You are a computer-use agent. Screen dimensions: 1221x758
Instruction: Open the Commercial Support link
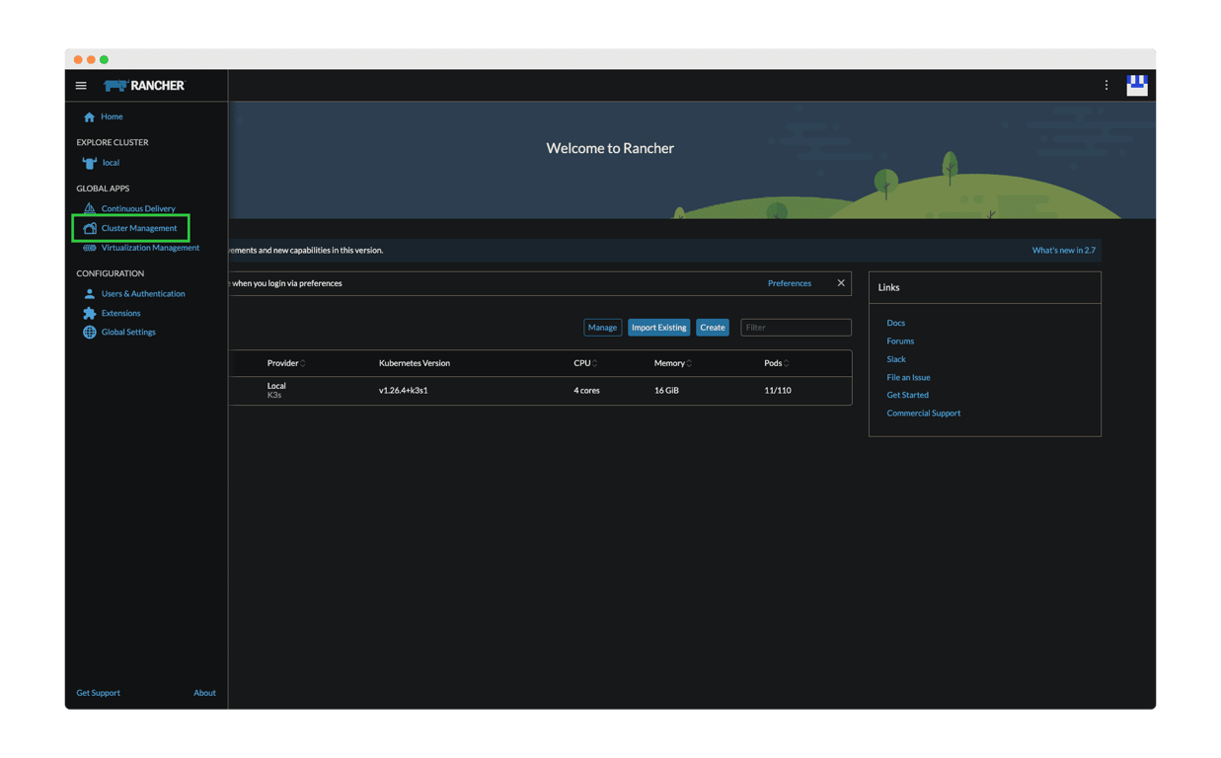(x=923, y=414)
